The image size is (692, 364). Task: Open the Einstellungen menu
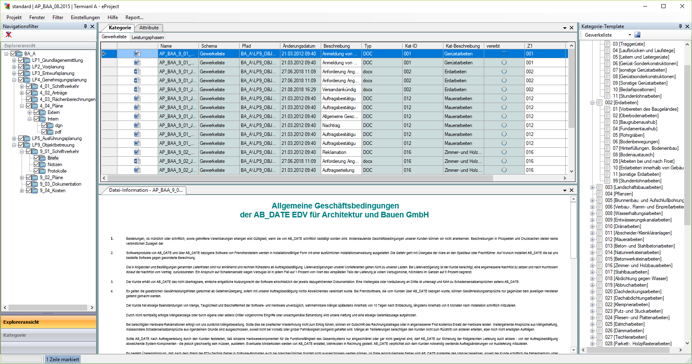[x=85, y=18]
